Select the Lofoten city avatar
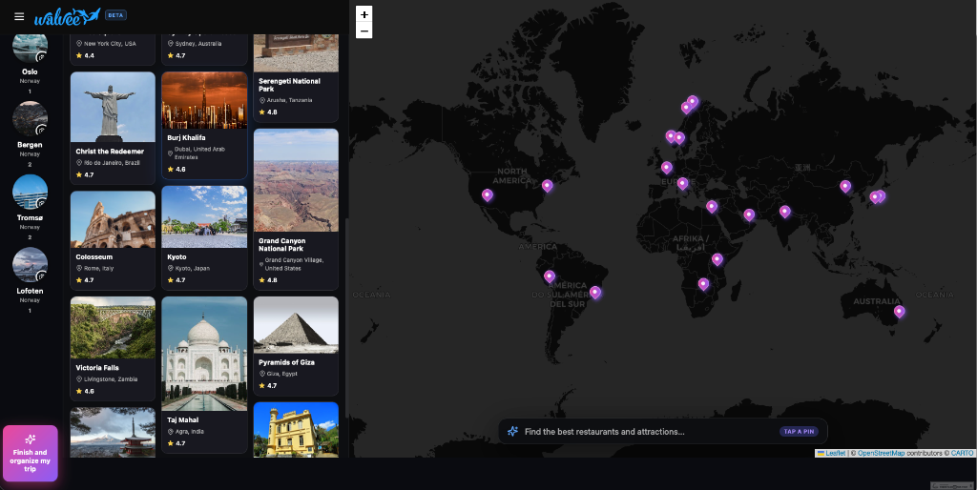Screen dimensions: 977x490 click(30, 265)
